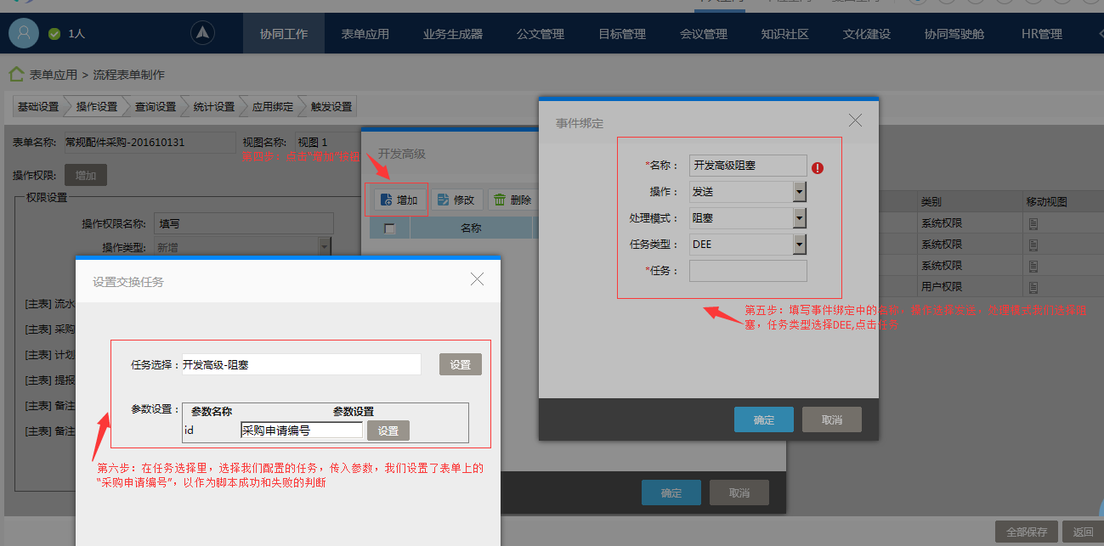1104x546 pixels.
Task: Close the 事件绑定 dialog
Action: click(855, 121)
